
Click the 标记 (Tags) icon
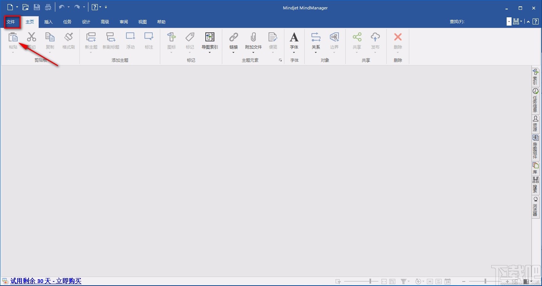click(190, 37)
